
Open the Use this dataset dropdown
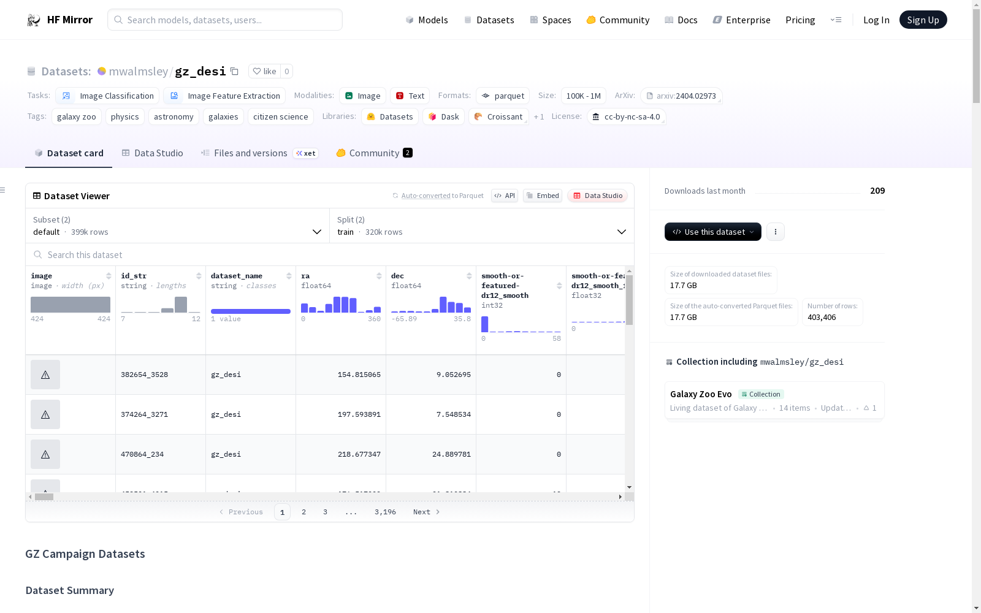point(713,232)
